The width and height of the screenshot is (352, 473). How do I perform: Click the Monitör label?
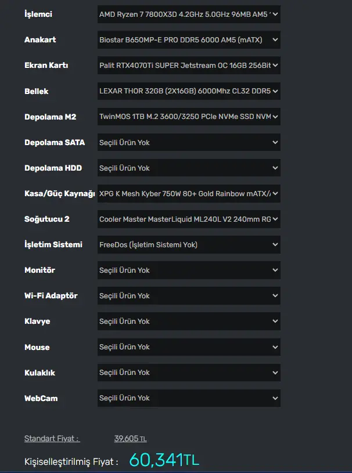tap(39, 270)
